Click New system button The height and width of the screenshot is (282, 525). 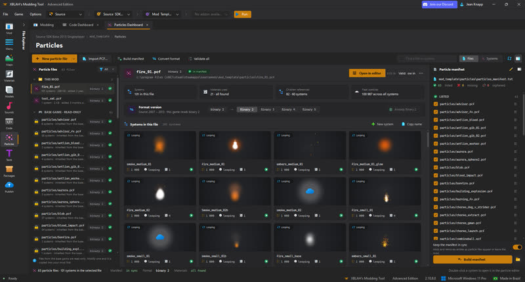tap(383, 124)
